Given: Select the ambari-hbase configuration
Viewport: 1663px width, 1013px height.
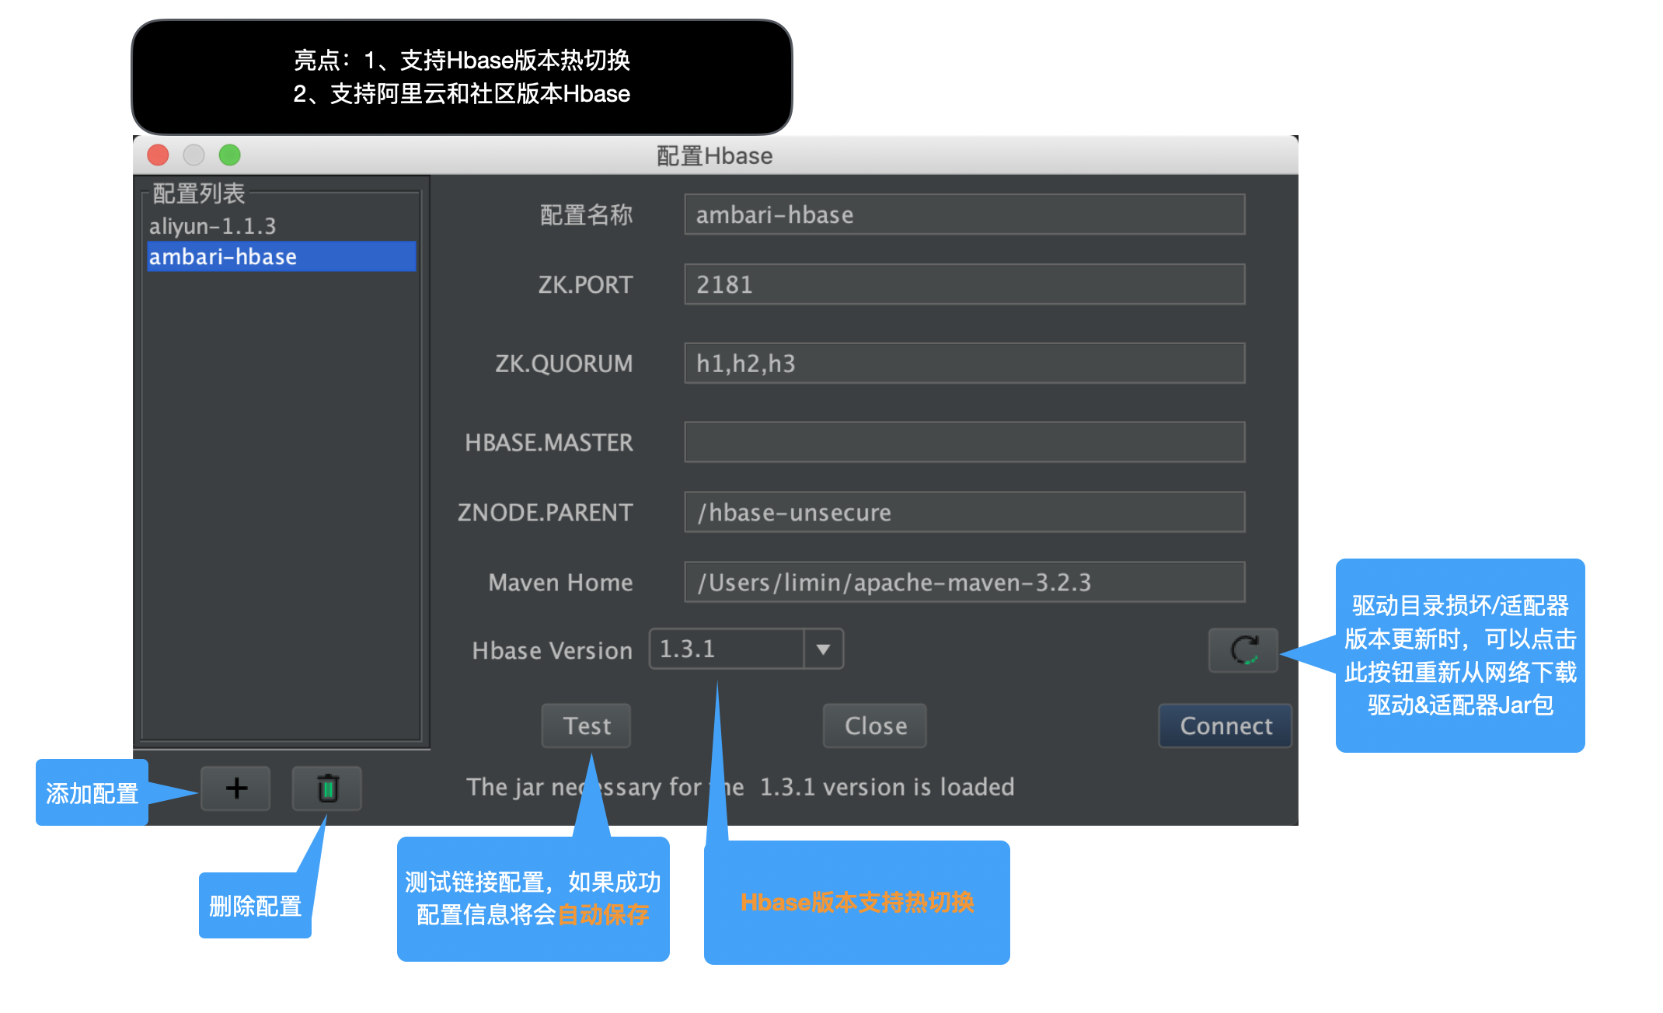Looking at the screenshot, I should point(222,256).
